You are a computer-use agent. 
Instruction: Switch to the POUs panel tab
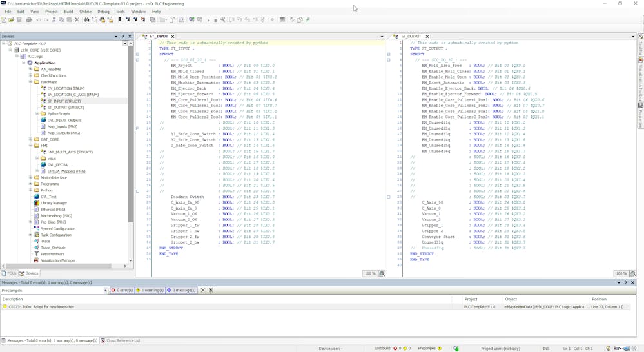click(x=9, y=273)
